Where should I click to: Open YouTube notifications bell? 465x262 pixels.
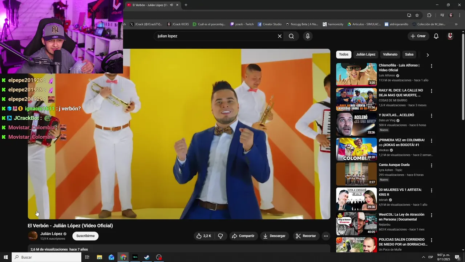coord(436,36)
